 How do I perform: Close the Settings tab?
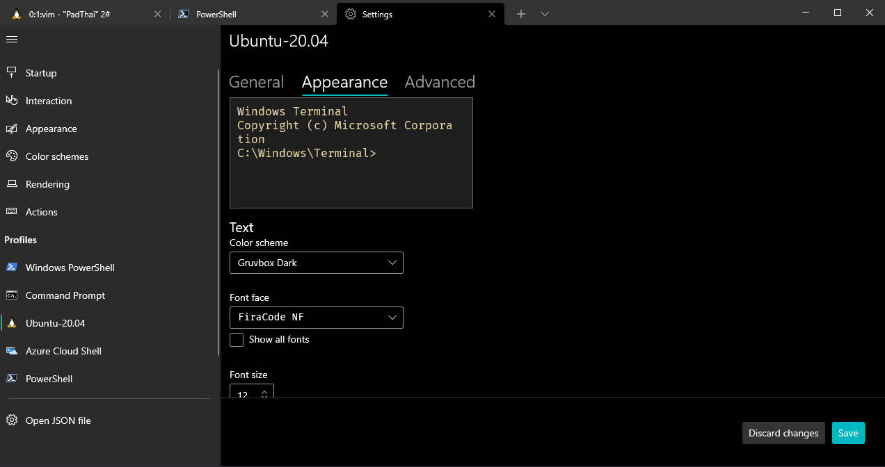point(492,14)
